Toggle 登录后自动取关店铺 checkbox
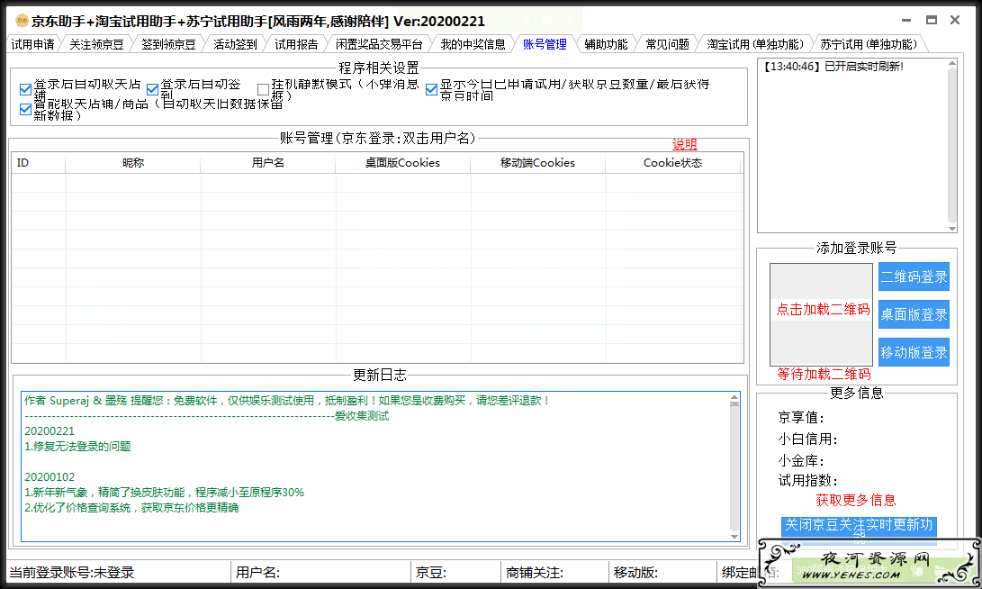The width and height of the screenshot is (982, 589). [x=25, y=89]
